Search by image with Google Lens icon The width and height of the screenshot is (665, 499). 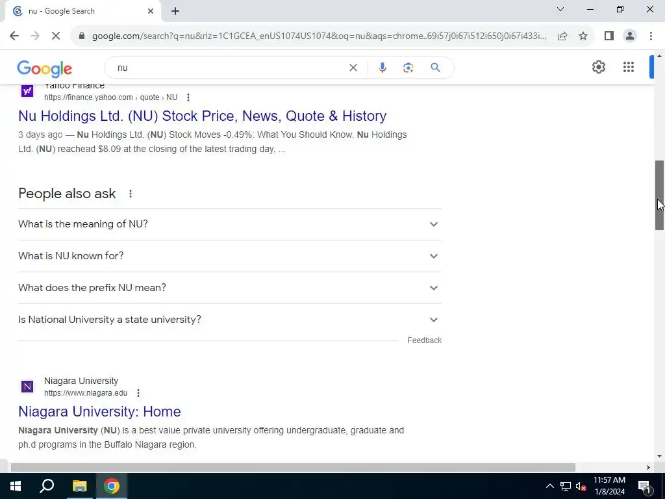click(408, 68)
